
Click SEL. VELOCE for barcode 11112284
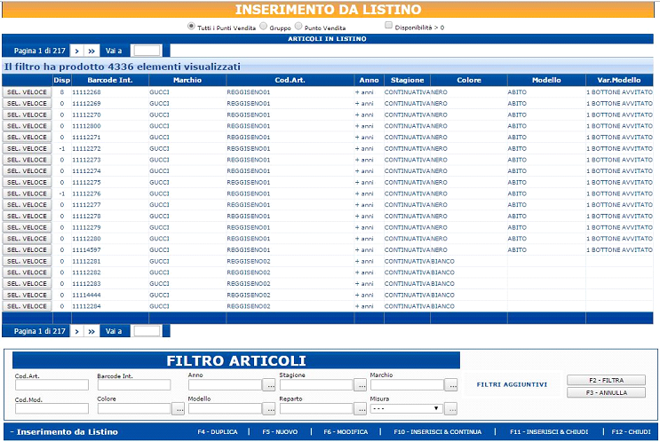point(27,306)
